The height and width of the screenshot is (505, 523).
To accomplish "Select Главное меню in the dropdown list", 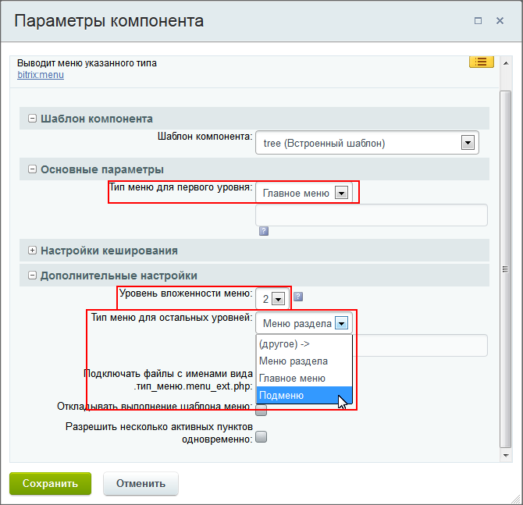I will (x=304, y=379).
